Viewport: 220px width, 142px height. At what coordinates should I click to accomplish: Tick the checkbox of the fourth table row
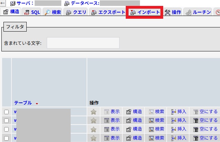[x=6, y=138]
